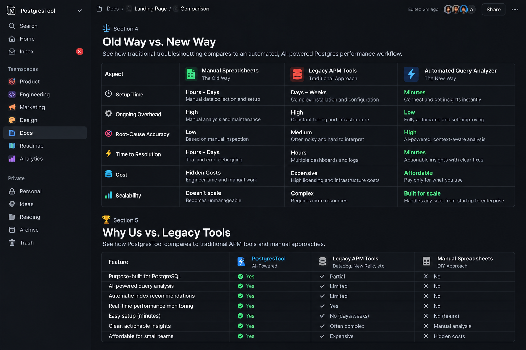This screenshot has height=350, width=526.
Task: Click the Ideas lightbulb icon
Action: (x=12, y=204)
